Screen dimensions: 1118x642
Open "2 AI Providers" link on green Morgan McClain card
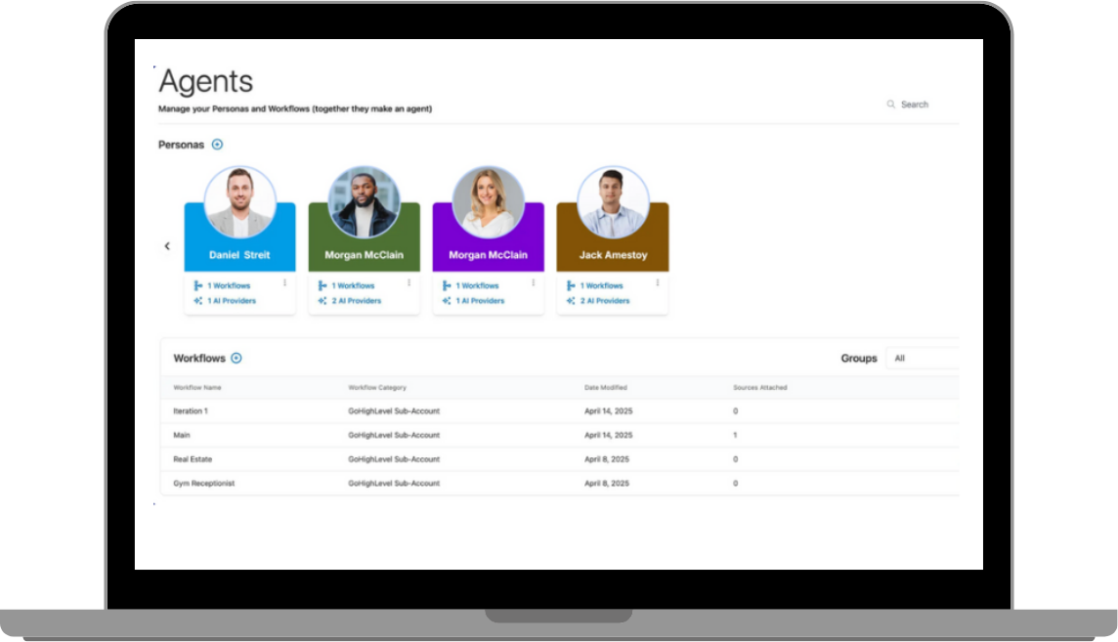pyautogui.click(x=356, y=301)
